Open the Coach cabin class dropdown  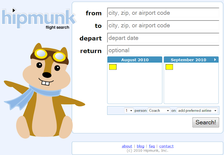click(159, 111)
